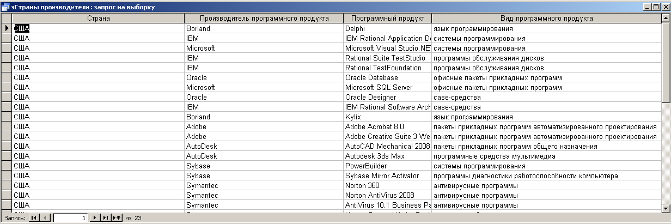Click the 'Norton AntiVirus 2008' cell
The width and height of the screenshot is (671, 224).
[x=388, y=195]
